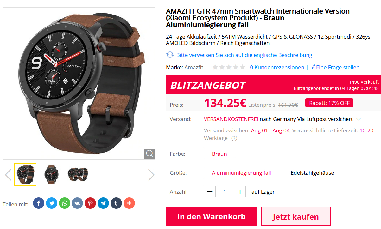Increase quantity with plus button

pos(240,192)
